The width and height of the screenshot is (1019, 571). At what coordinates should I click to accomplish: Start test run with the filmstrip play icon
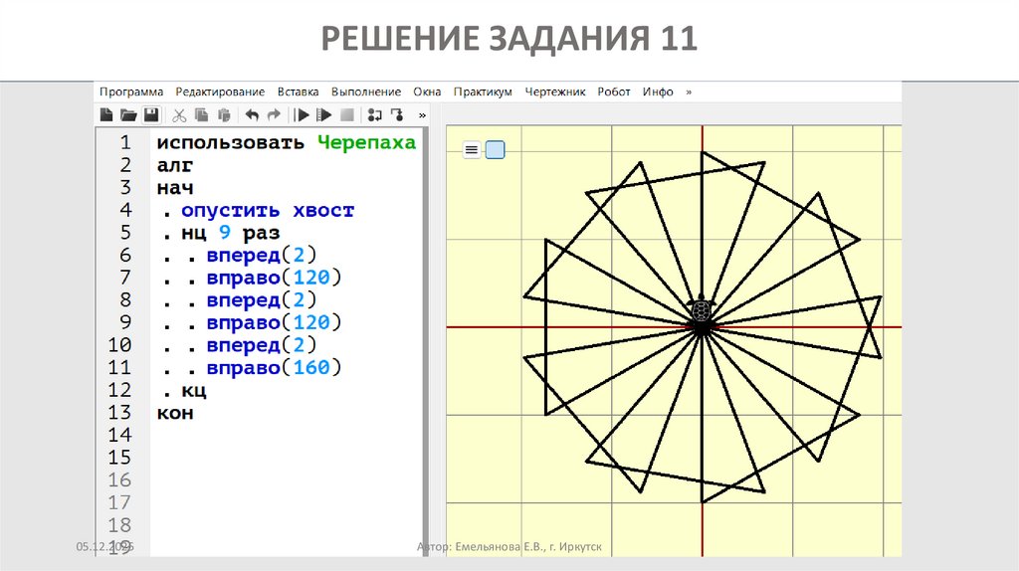[x=323, y=115]
